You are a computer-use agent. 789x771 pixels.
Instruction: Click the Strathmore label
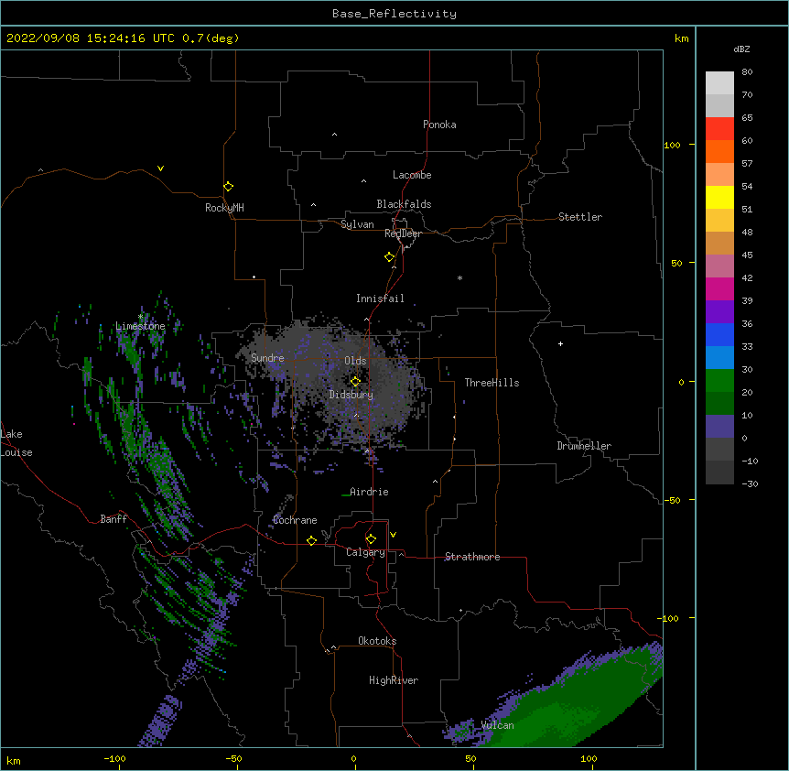pos(472,557)
